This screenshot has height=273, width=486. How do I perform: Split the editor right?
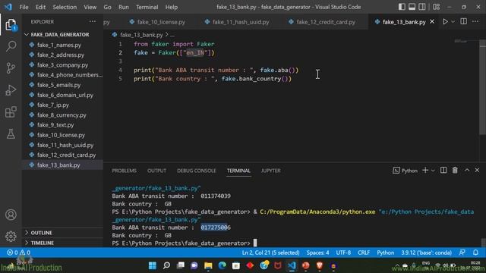(x=464, y=22)
